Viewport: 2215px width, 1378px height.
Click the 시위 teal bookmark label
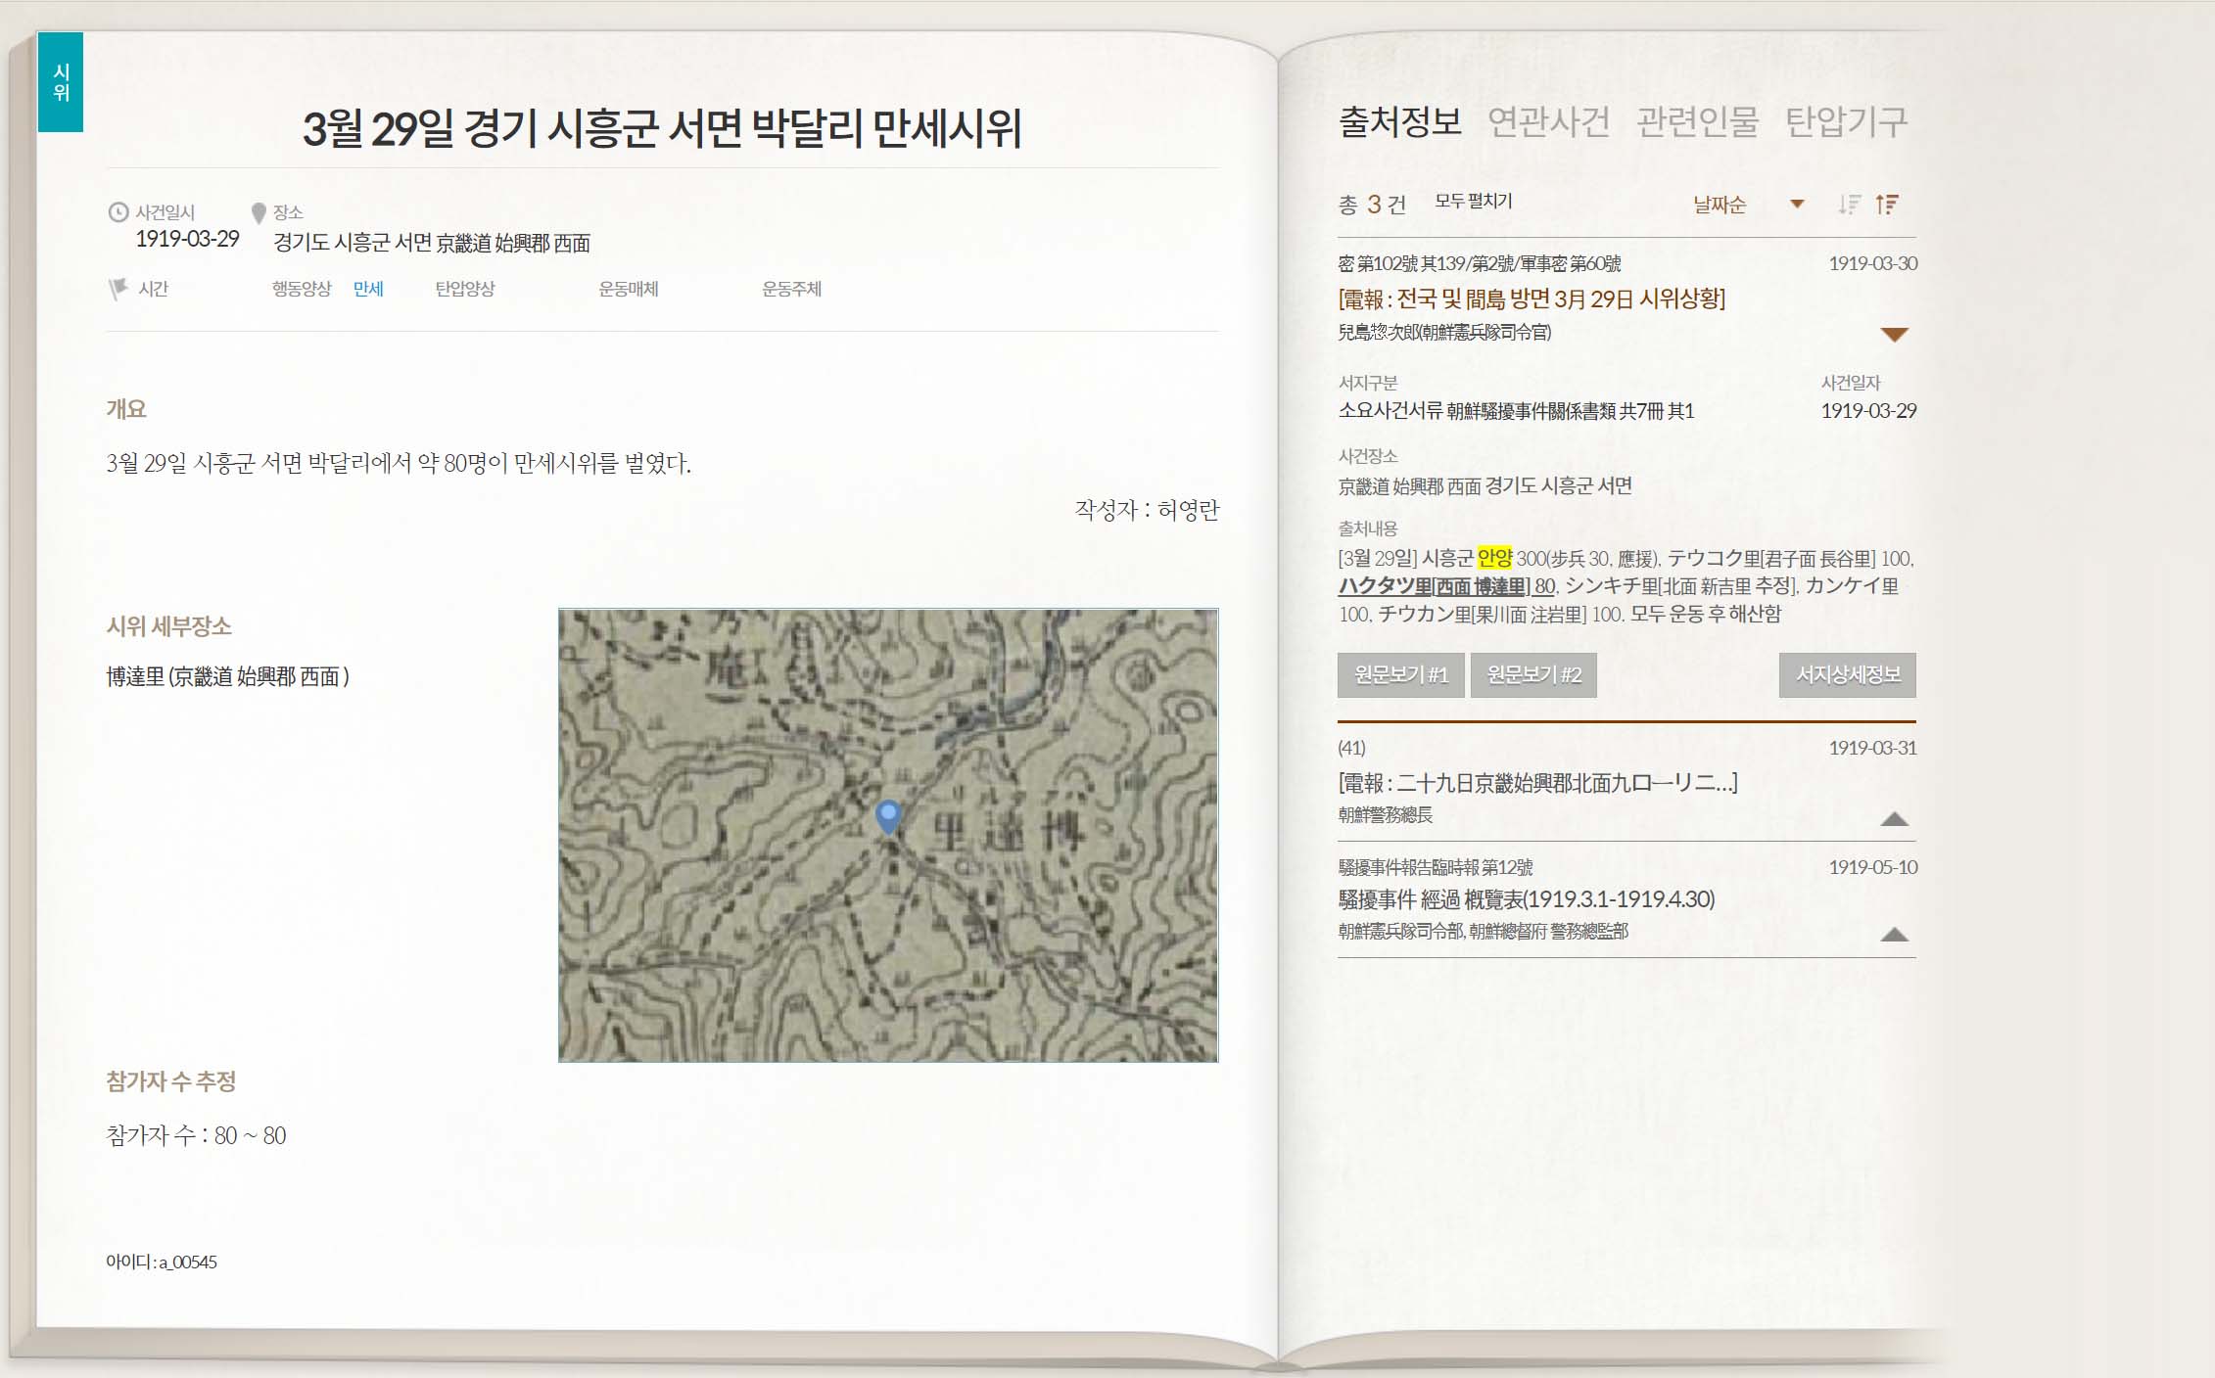click(61, 82)
